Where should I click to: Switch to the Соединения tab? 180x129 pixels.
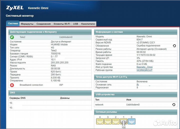coord(43,24)
